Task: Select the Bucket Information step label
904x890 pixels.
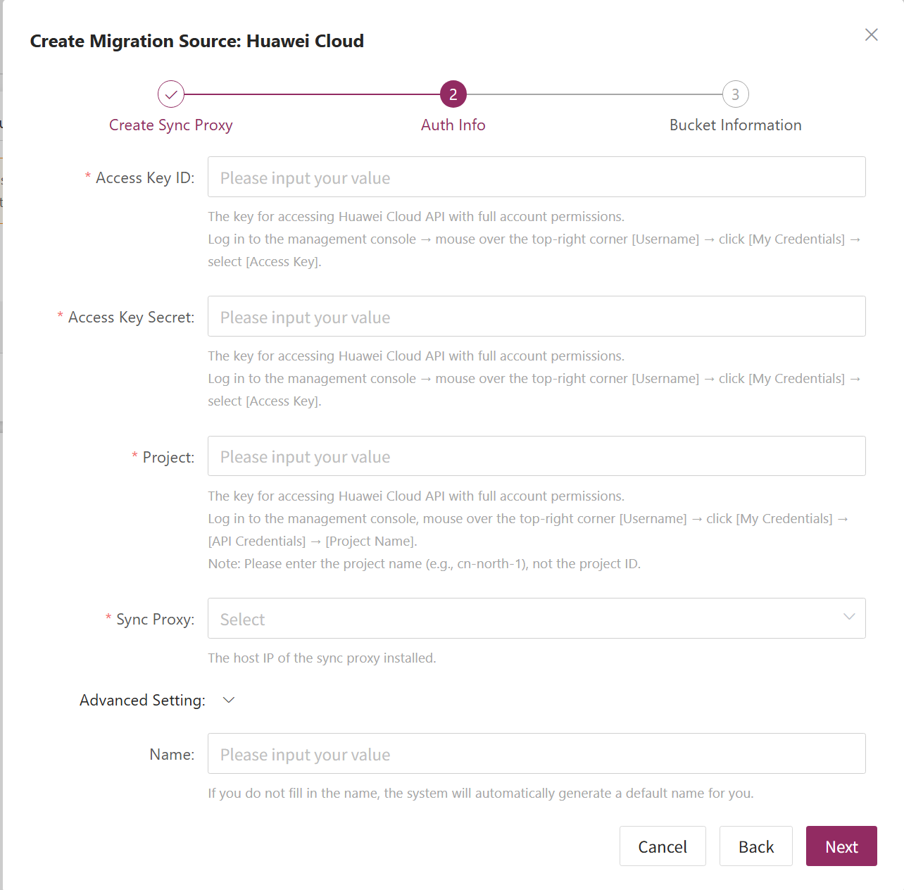Action: [735, 125]
